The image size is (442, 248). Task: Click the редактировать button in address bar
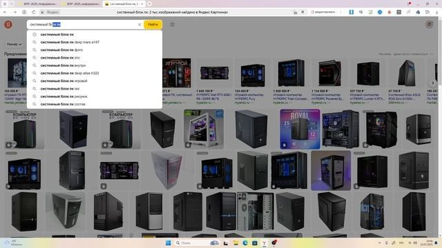coord(323,12)
